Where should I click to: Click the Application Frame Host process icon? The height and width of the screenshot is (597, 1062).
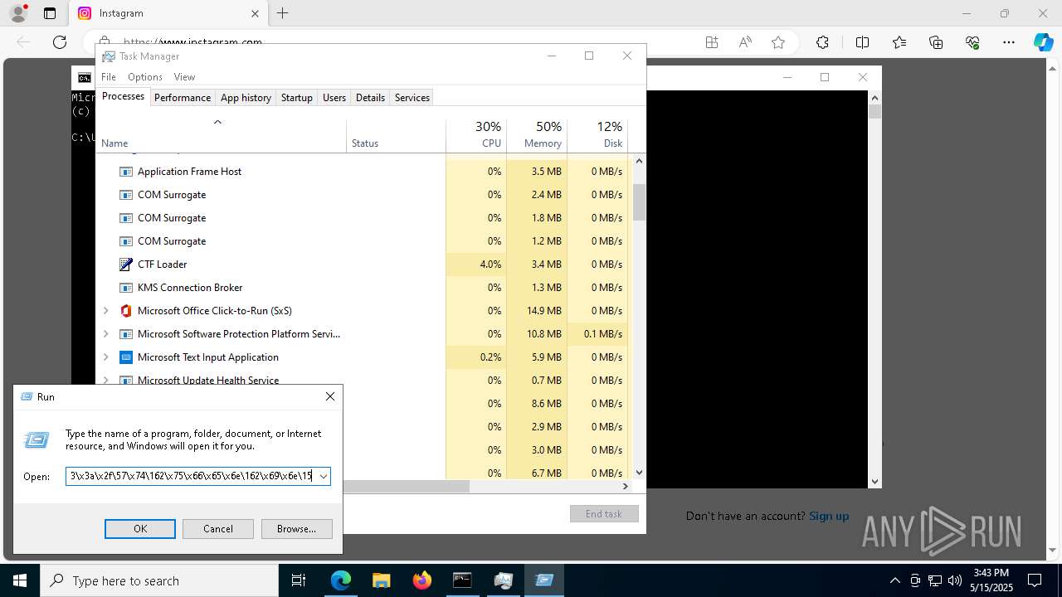[126, 172]
